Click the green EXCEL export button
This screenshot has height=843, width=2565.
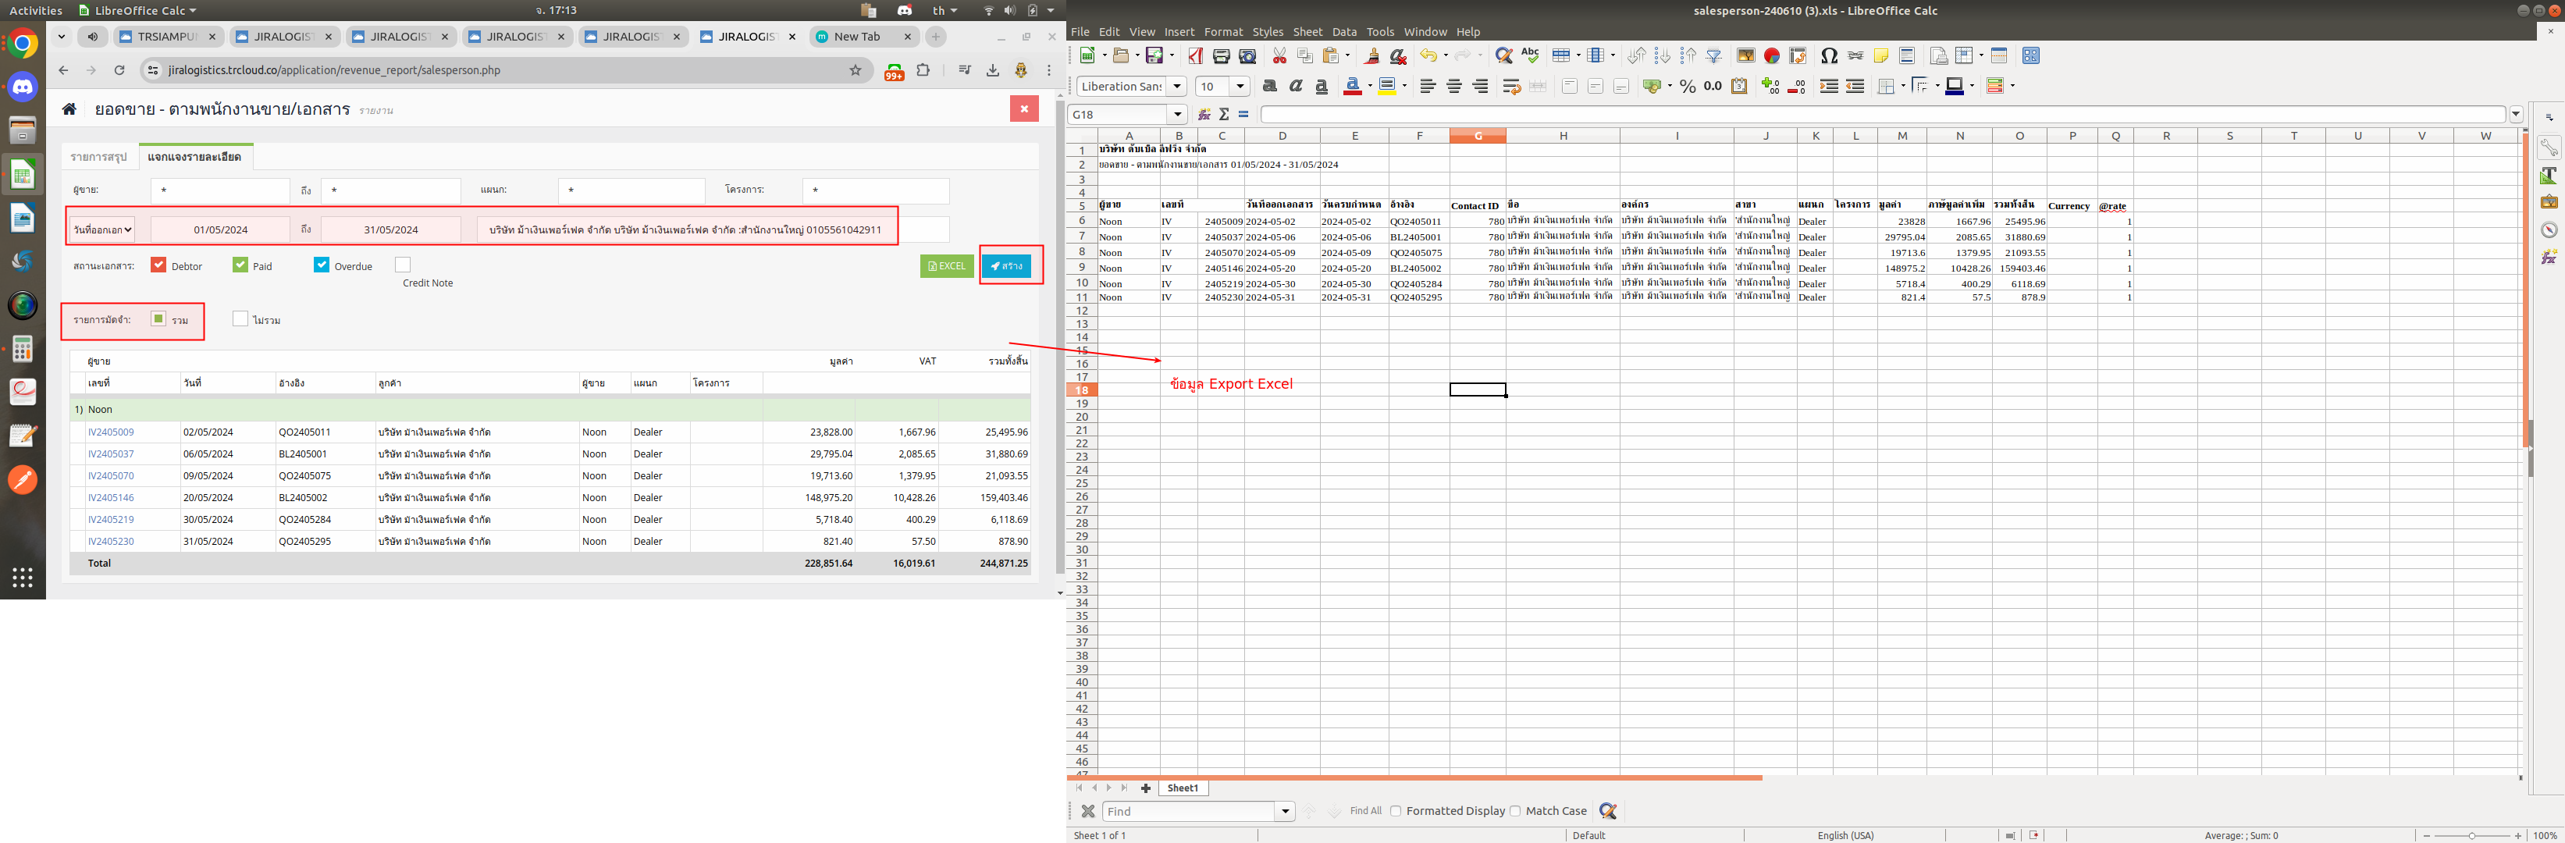click(x=947, y=265)
